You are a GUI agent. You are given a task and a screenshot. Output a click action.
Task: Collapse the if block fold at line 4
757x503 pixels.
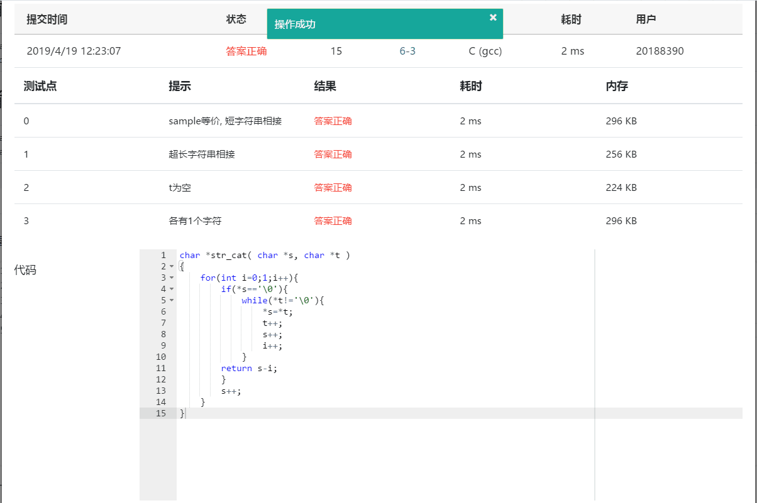172,289
